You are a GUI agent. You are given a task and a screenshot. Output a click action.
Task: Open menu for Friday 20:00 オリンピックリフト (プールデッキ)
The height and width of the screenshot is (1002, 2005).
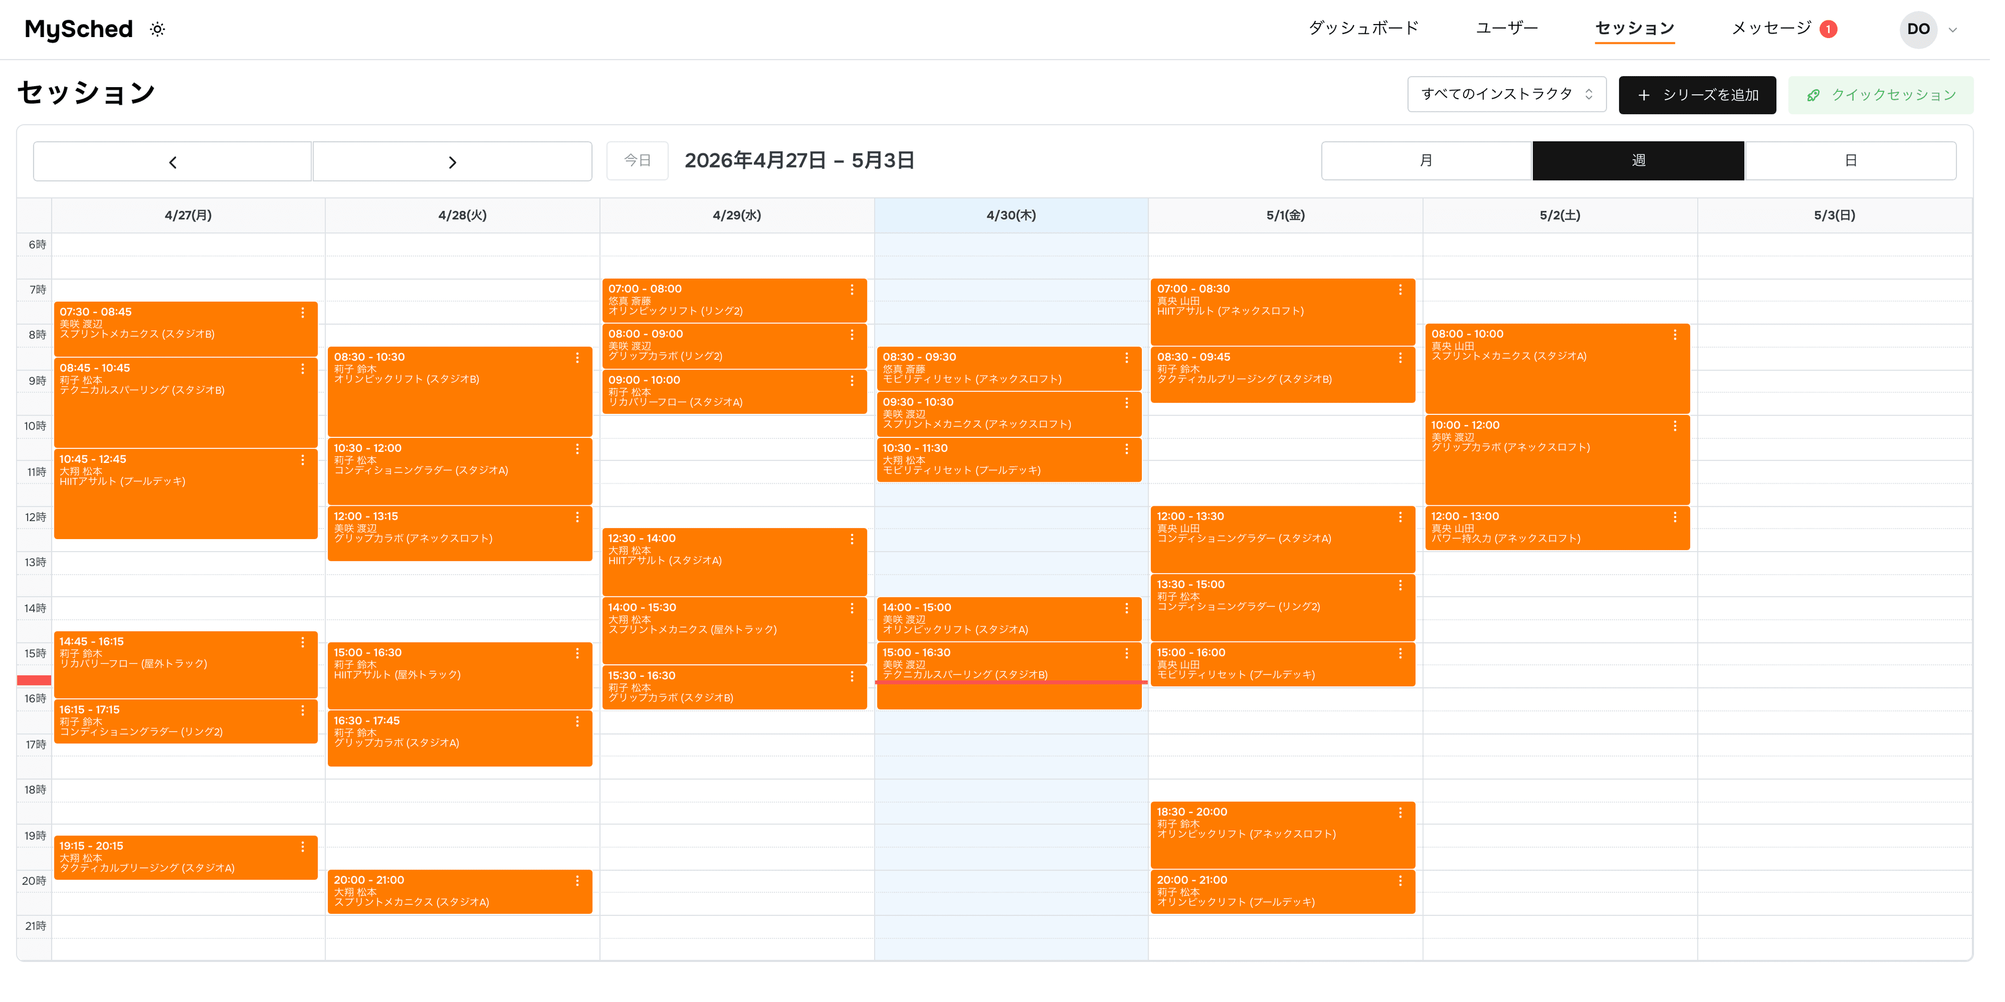coord(1401,881)
